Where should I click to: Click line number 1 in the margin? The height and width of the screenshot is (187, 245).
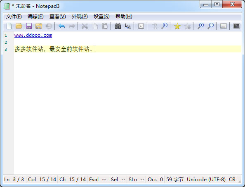point(6,36)
